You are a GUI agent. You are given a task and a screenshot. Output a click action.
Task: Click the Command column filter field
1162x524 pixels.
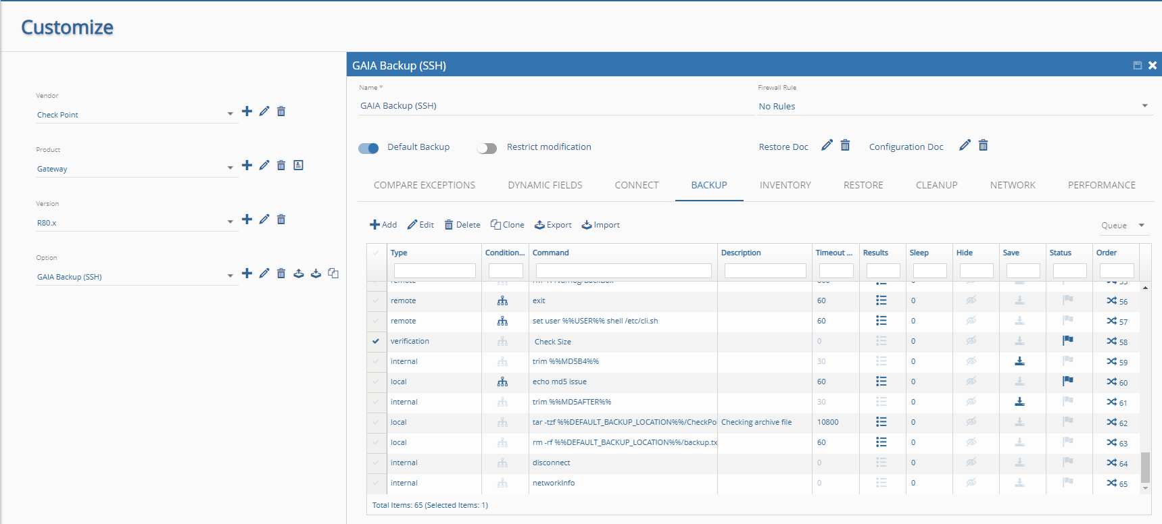click(623, 271)
